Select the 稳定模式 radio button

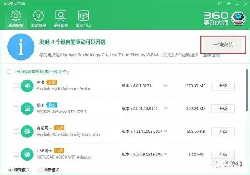pyautogui.click(x=11, y=170)
